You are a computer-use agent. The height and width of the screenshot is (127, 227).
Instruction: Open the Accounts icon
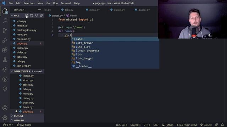click(5, 108)
